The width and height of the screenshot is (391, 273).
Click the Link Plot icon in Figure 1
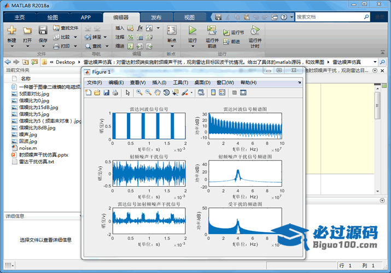pos(201,93)
